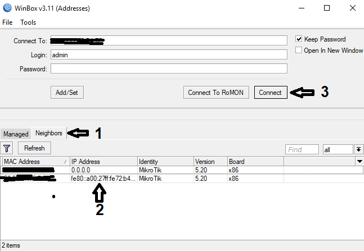The image size is (364, 251).
Task: Click the 'all' filter text field
Action: [x=338, y=149]
